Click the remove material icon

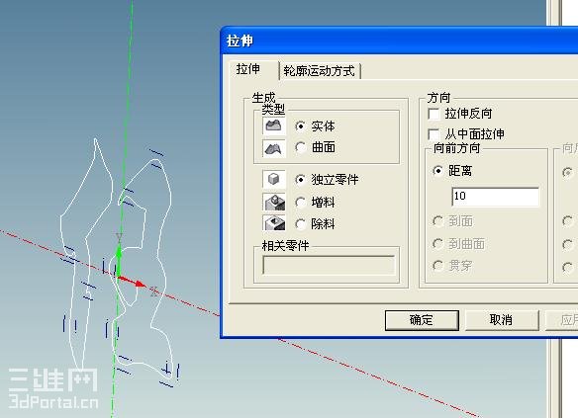click(274, 223)
